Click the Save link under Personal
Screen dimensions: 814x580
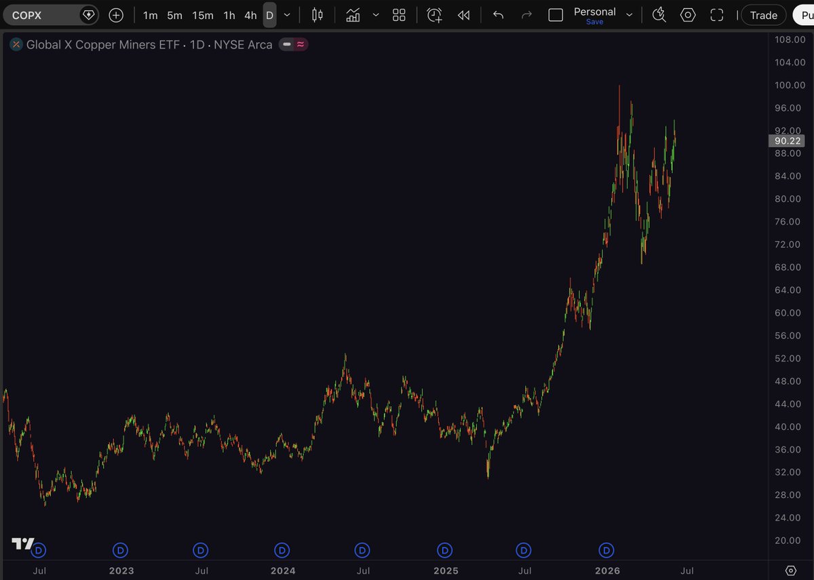(595, 22)
